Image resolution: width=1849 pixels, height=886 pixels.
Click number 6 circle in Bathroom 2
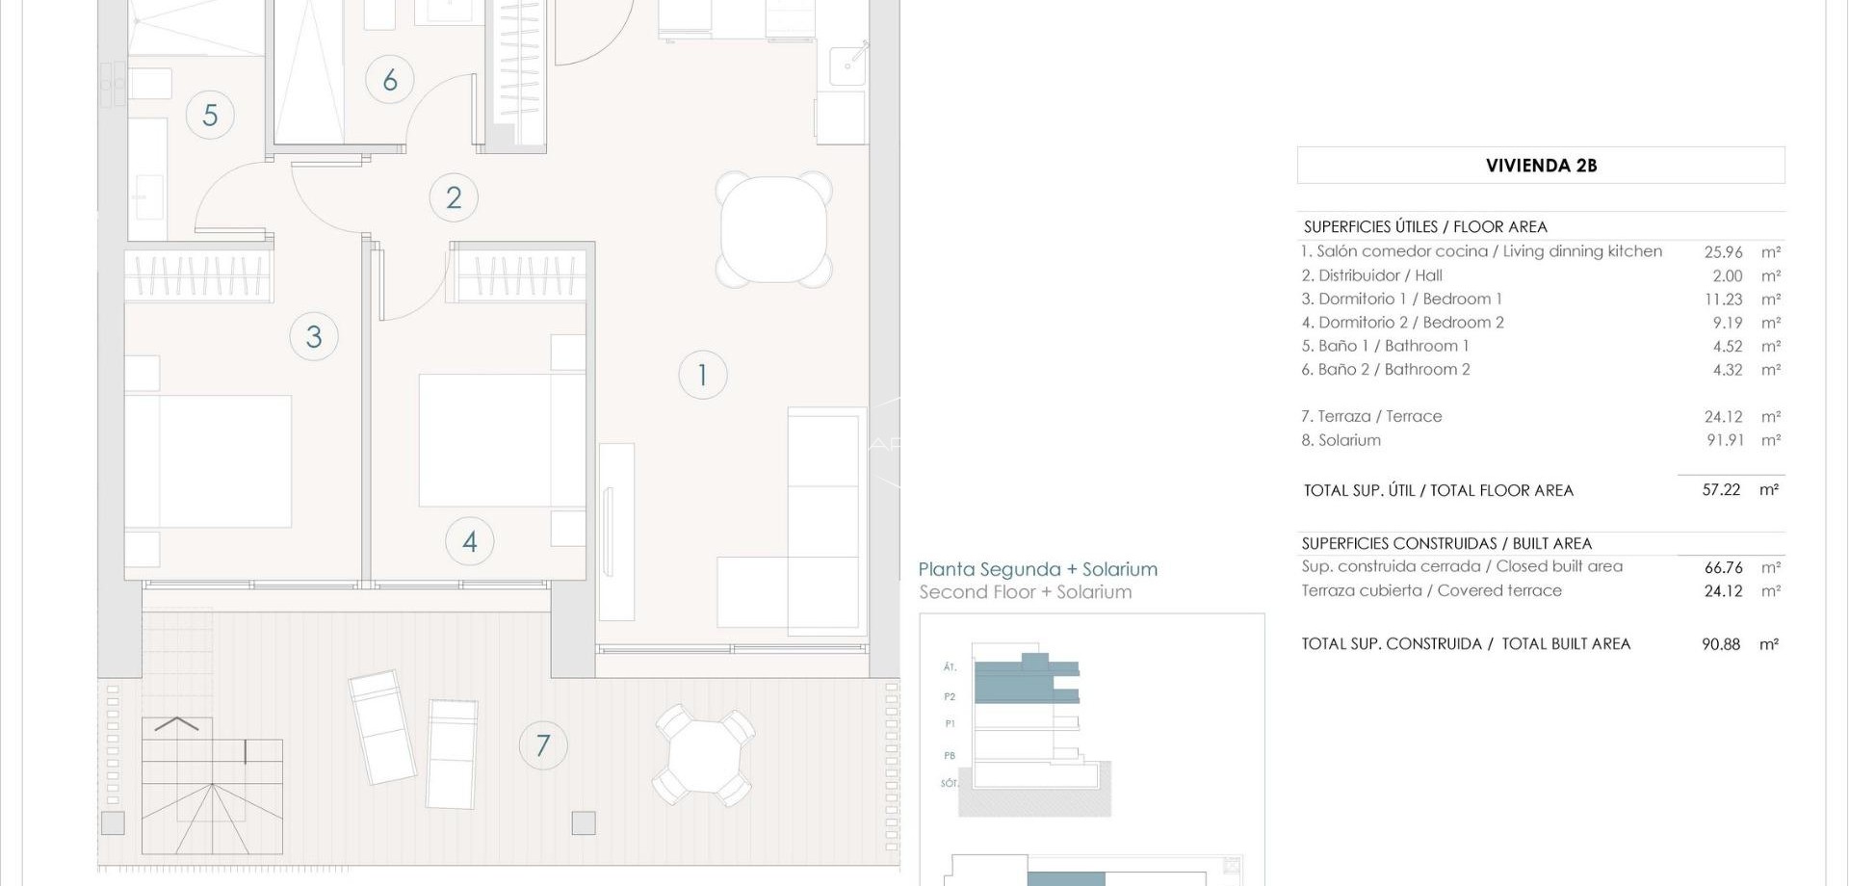click(x=390, y=80)
